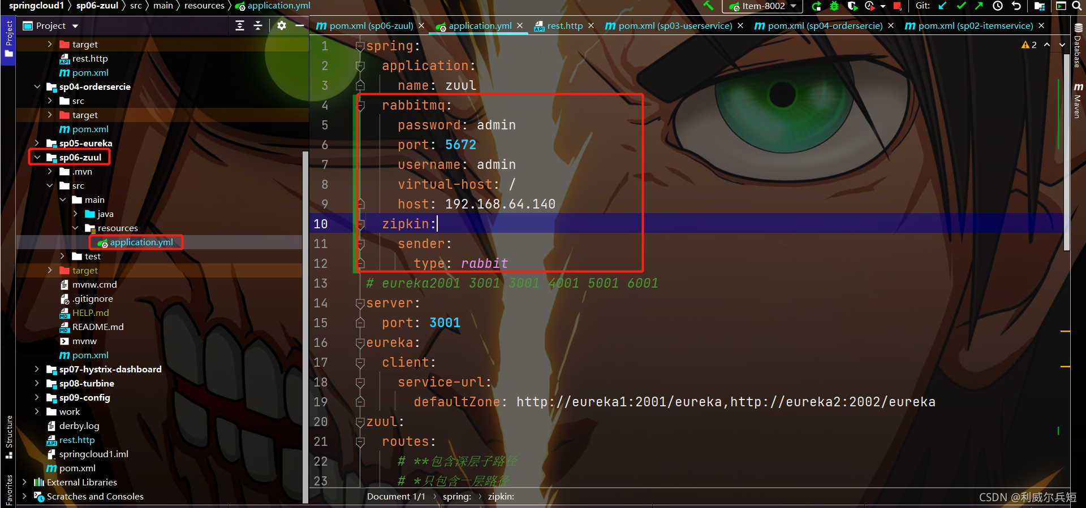This screenshot has width=1086, height=508.
Task: Stop the running process (red square)
Action: [x=897, y=6]
